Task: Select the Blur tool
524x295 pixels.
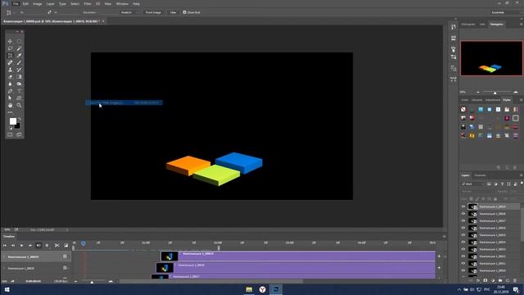Action: pos(10,84)
